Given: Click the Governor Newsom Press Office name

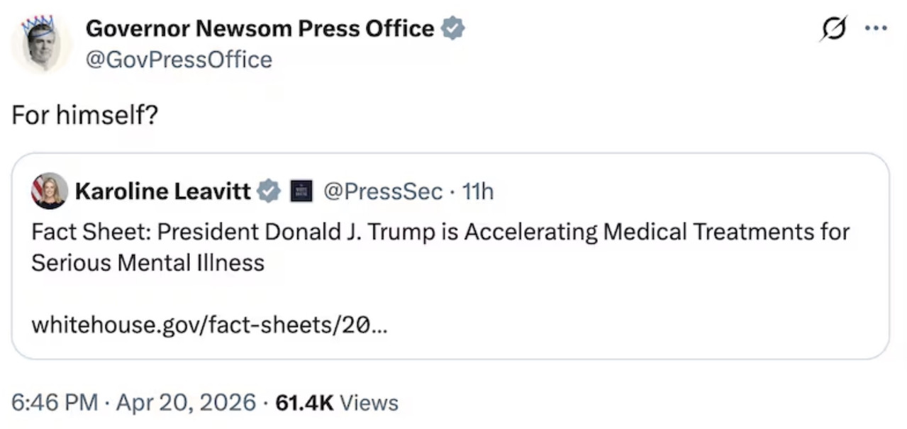Looking at the screenshot, I should (x=260, y=29).
